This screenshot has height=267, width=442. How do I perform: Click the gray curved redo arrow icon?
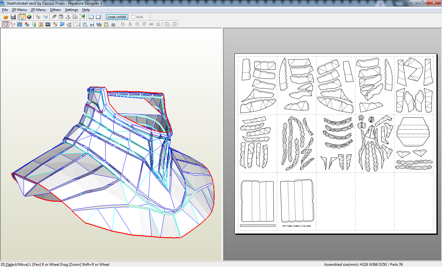click(x=69, y=24)
